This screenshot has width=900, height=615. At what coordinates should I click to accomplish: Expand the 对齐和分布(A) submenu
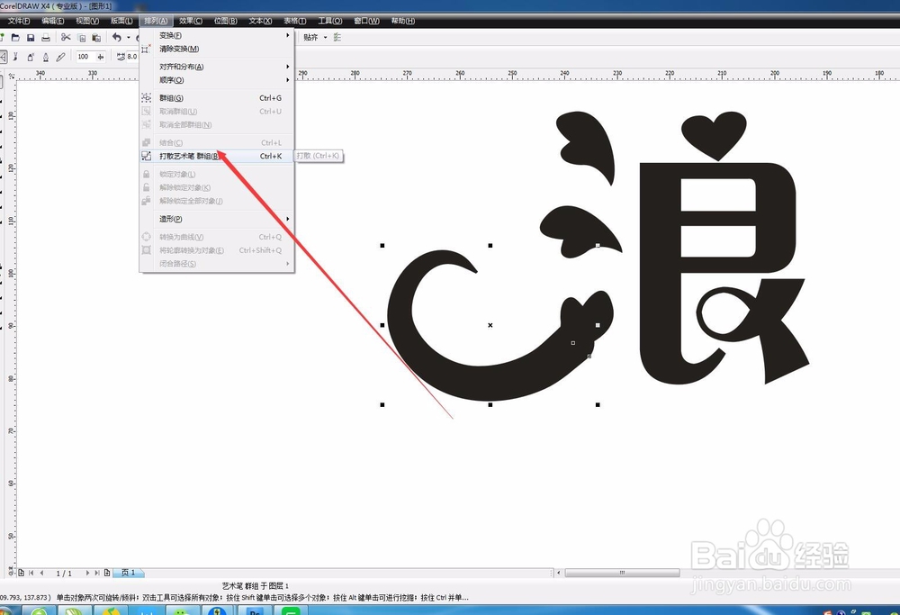[217, 67]
